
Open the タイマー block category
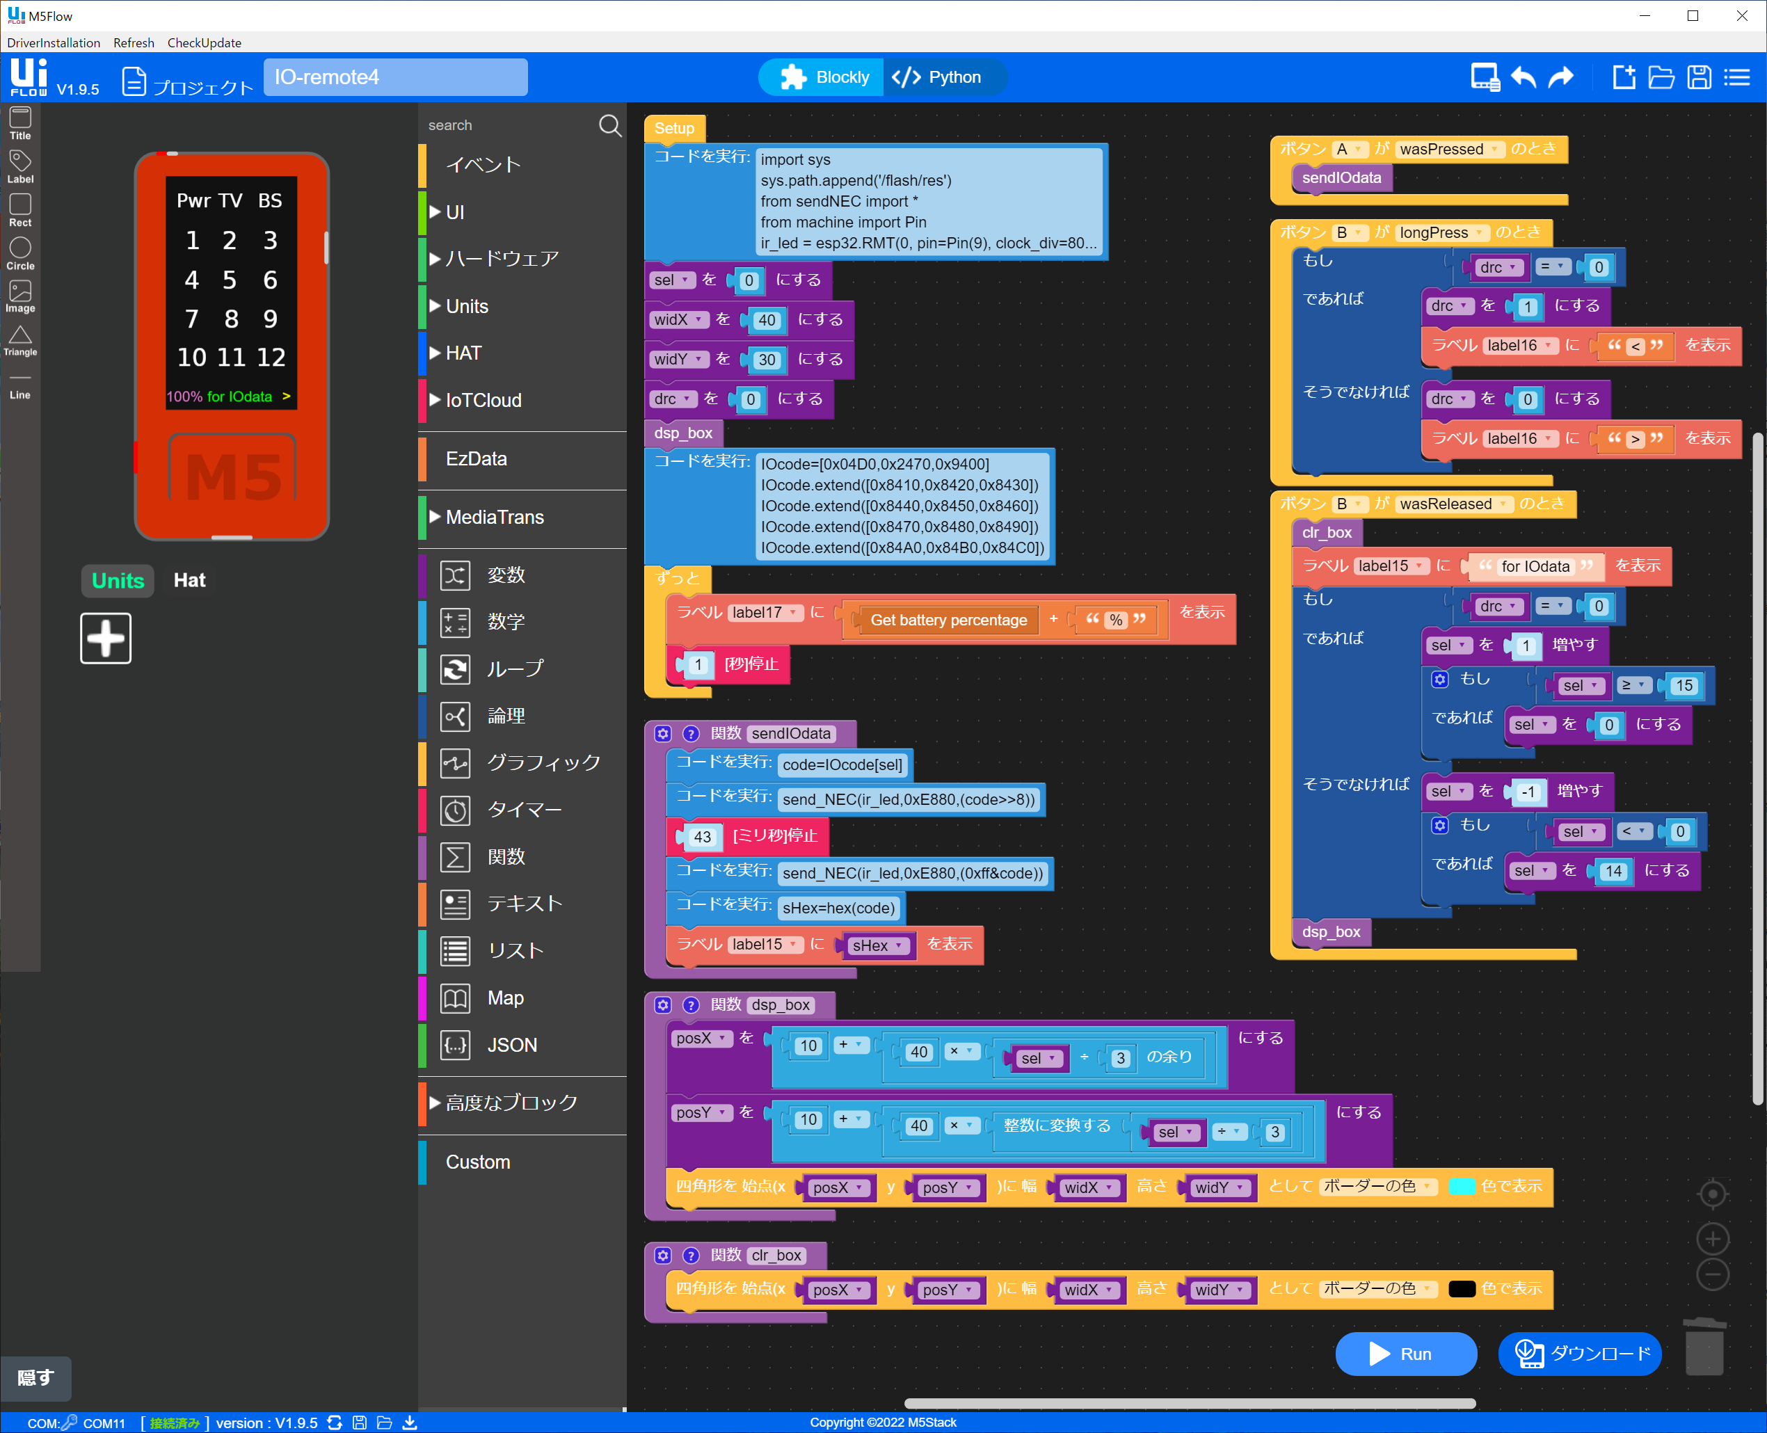coord(522,810)
